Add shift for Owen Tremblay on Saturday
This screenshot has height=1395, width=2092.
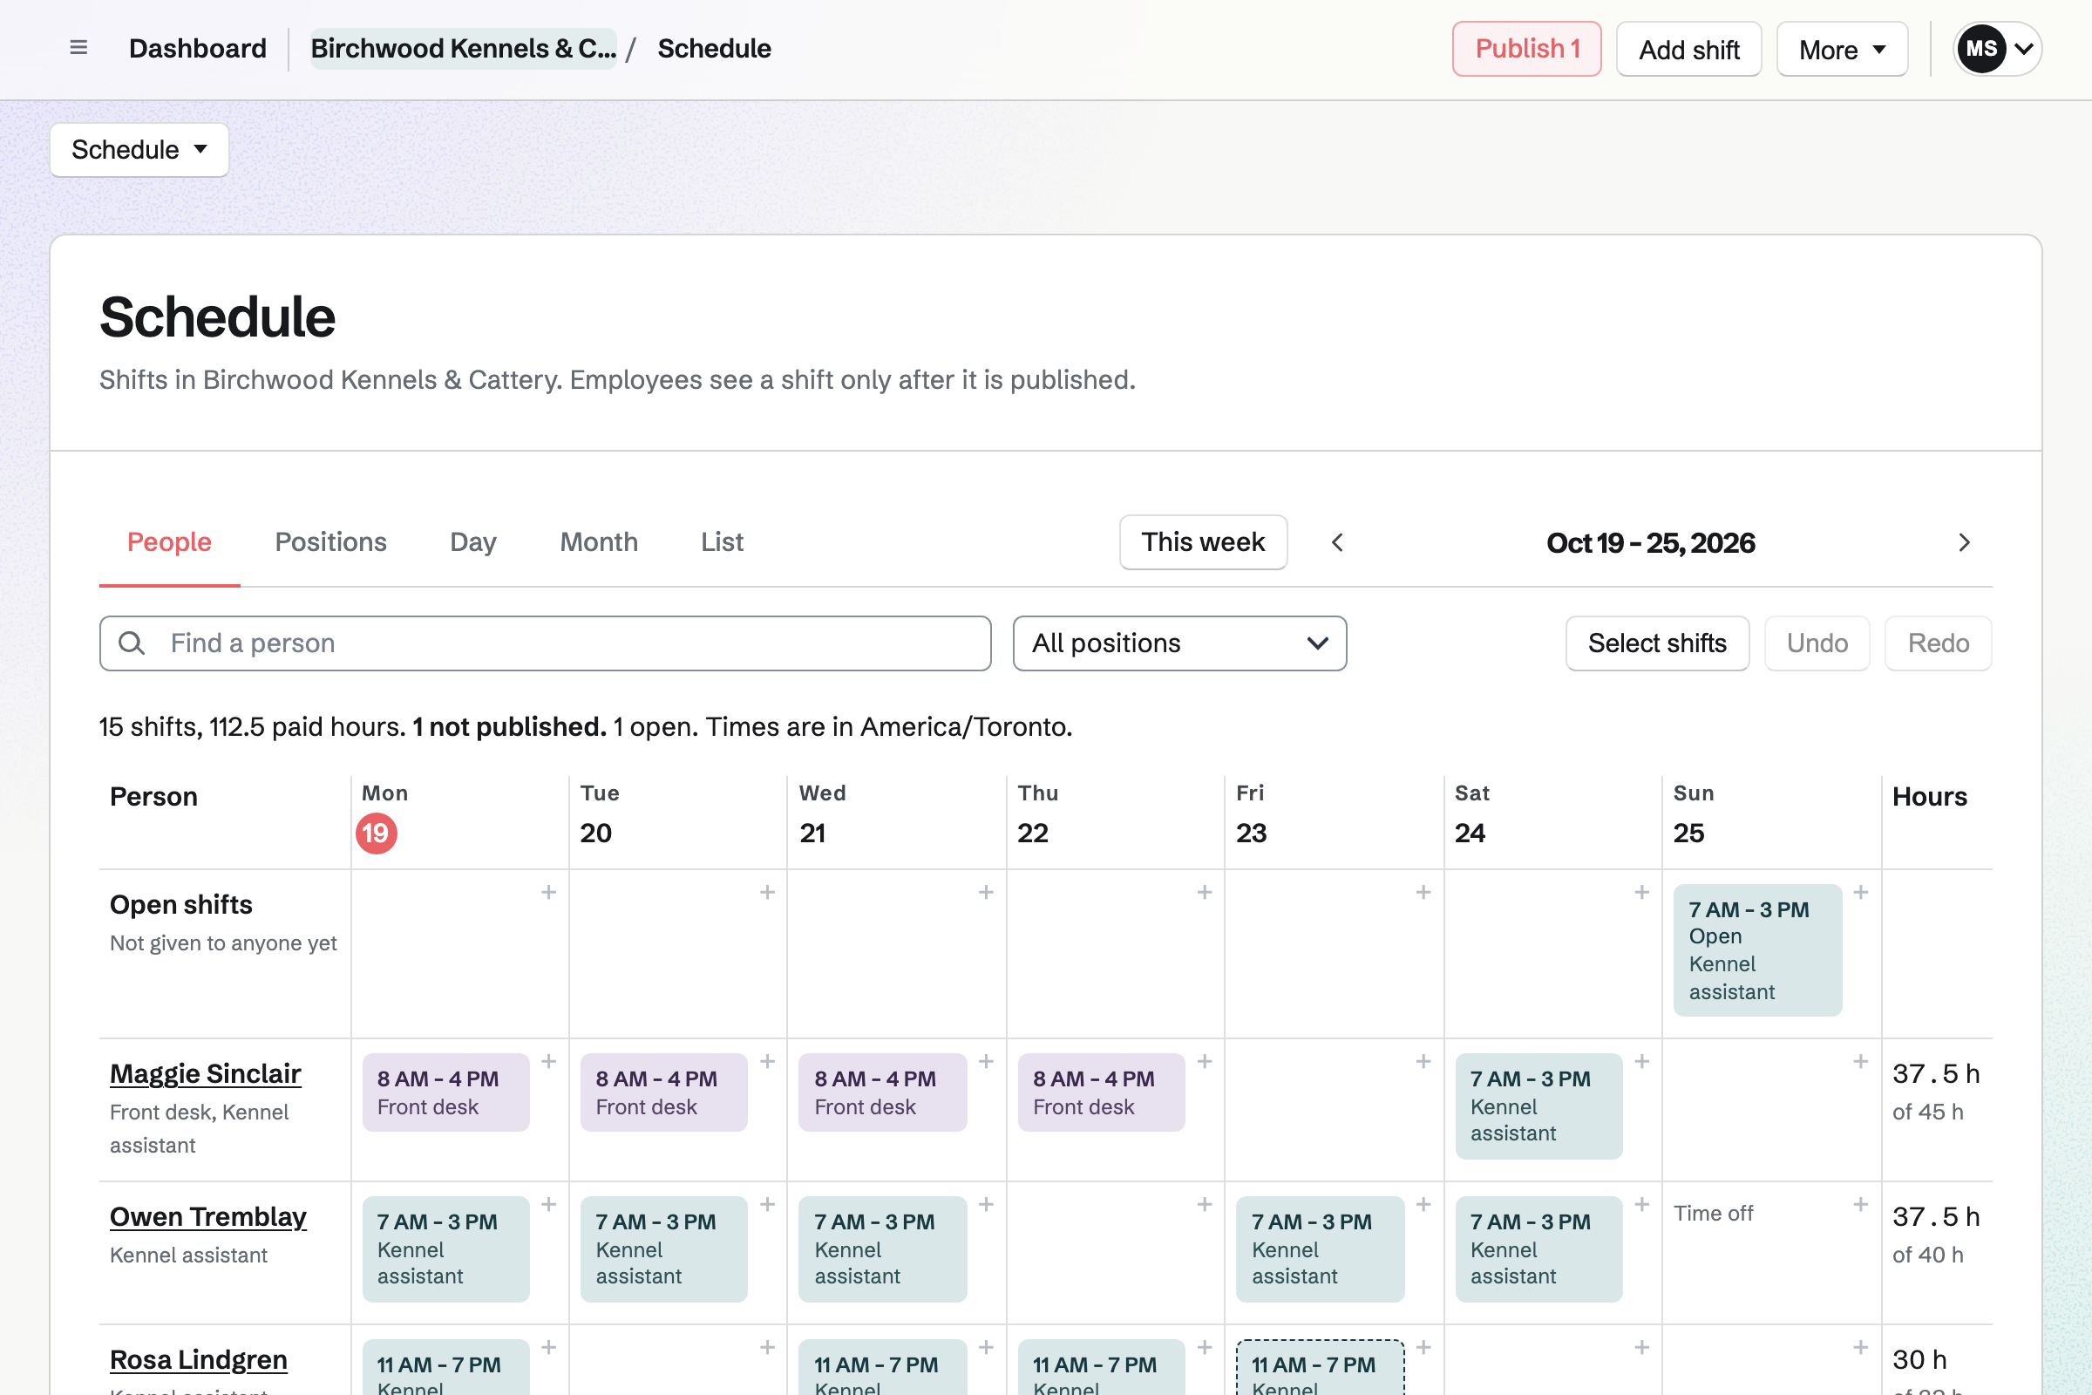1642,1205
